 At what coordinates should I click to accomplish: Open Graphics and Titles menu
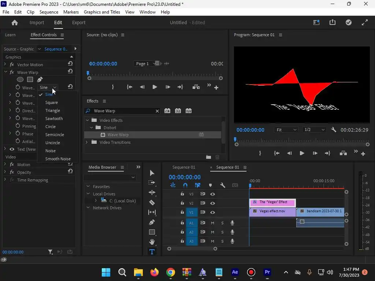[102, 12]
